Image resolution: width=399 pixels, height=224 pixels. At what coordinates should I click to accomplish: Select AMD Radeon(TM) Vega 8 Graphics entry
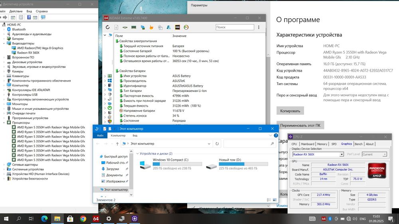coord(40,48)
